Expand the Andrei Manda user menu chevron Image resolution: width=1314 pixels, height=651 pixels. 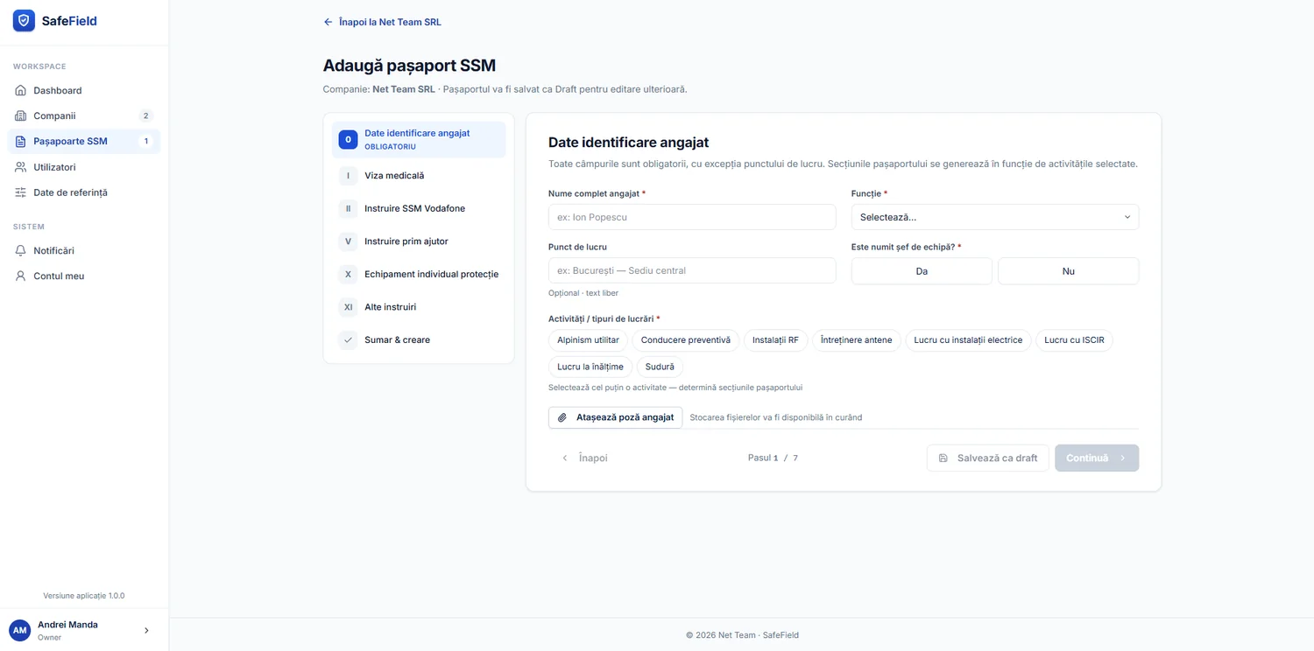click(146, 630)
